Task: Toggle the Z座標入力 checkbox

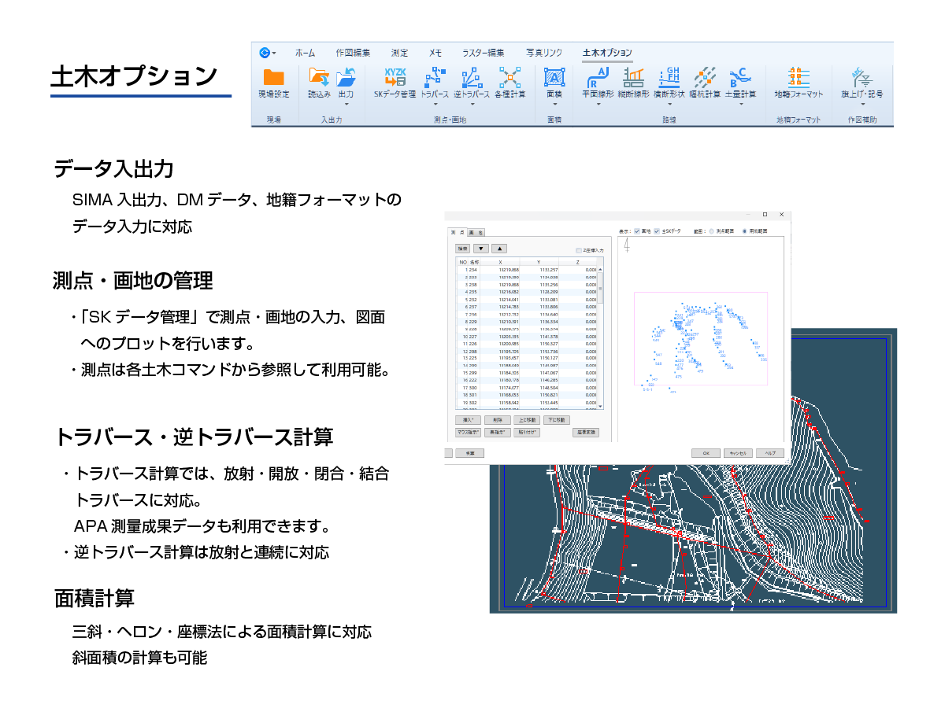Action: pyautogui.click(x=579, y=250)
